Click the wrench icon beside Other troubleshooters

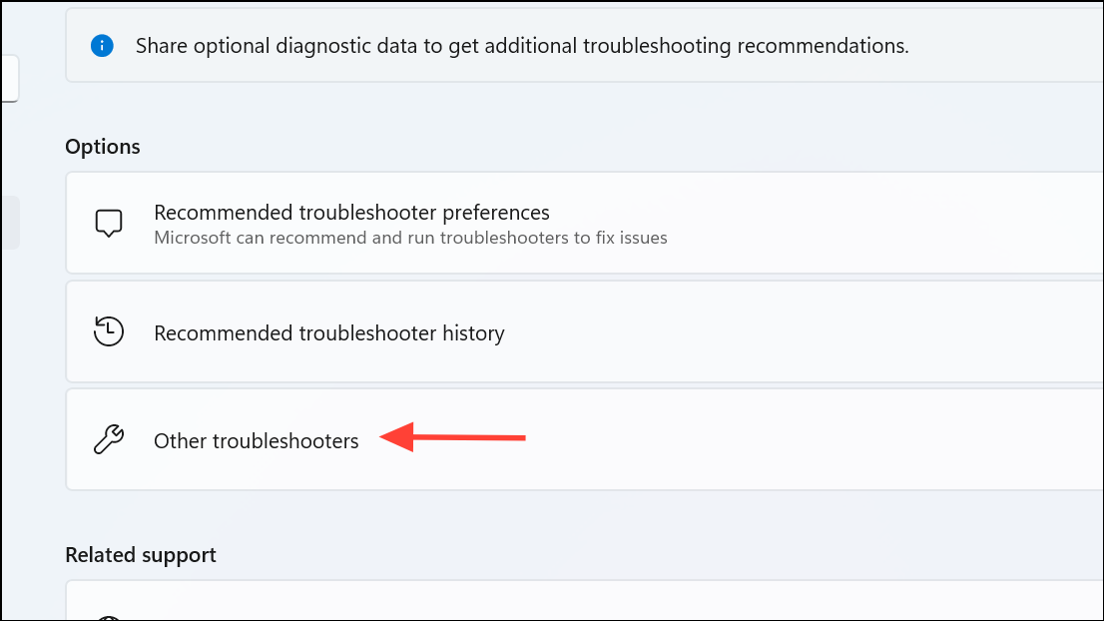pos(109,439)
